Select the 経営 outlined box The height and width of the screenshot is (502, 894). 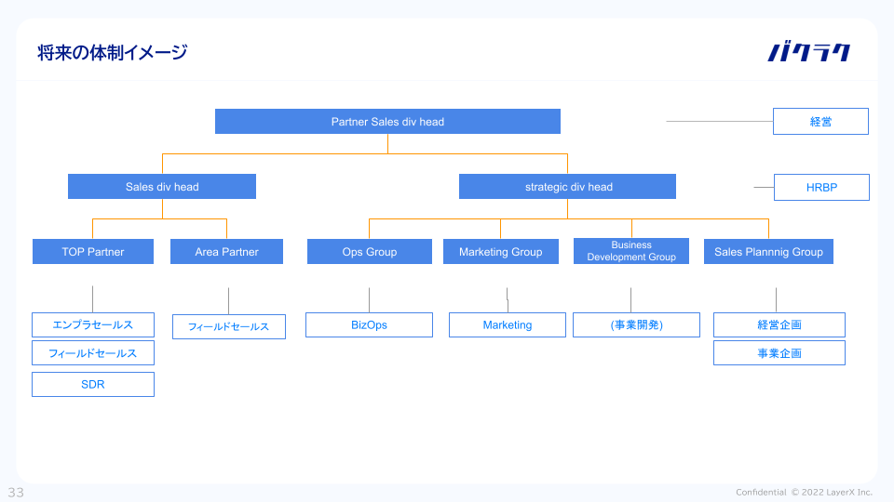tap(820, 121)
